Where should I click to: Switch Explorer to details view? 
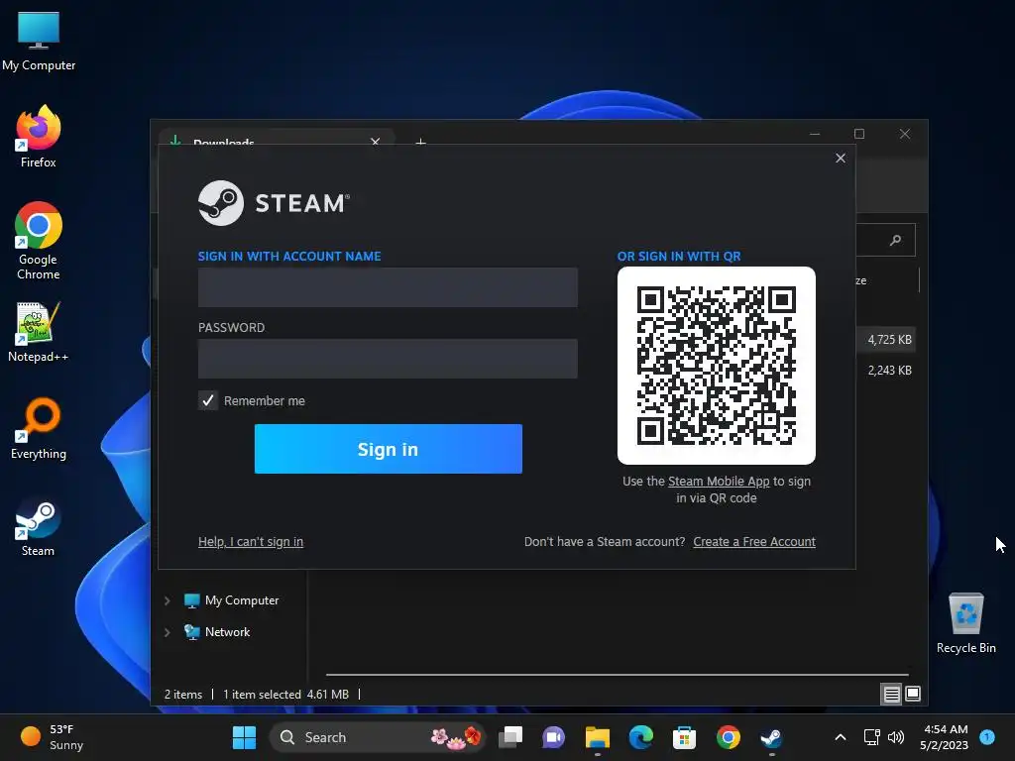pos(891,695)
